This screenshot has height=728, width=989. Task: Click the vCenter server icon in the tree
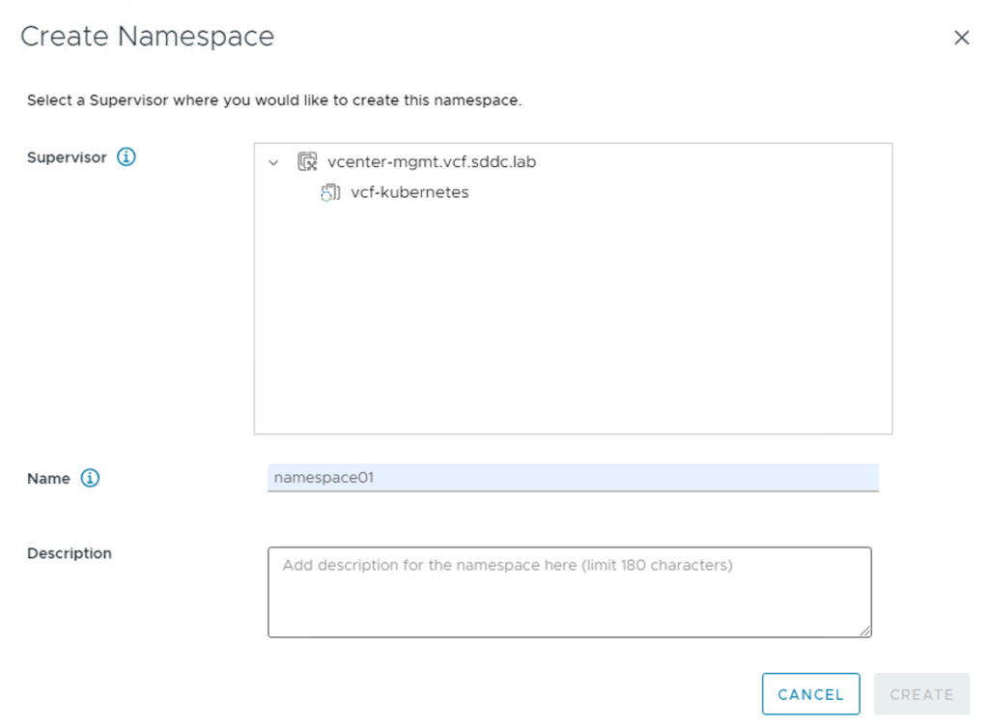pyautogui.click(x=307, y=162)
